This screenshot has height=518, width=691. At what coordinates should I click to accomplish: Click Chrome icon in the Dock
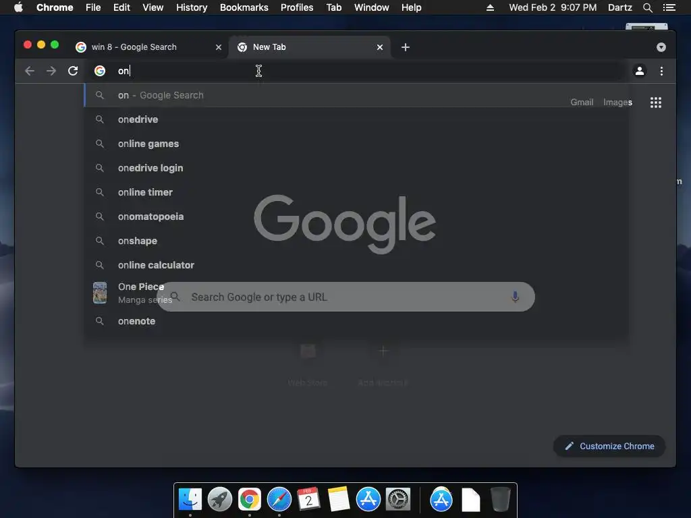(250, 500)
